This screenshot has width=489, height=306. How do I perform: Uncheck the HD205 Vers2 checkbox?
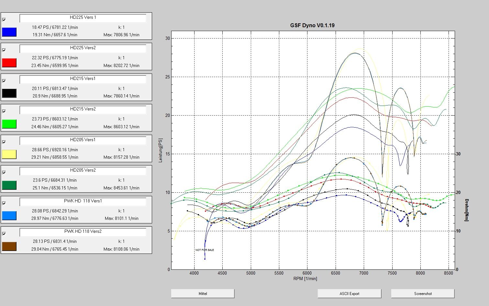point(4,173)
